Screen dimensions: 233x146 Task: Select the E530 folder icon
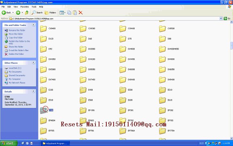point(43,100)
